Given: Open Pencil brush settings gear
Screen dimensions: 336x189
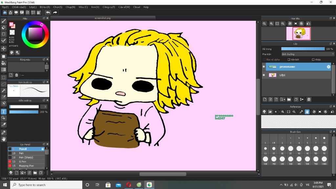Looking at the screenshot, I should [42, 149].
